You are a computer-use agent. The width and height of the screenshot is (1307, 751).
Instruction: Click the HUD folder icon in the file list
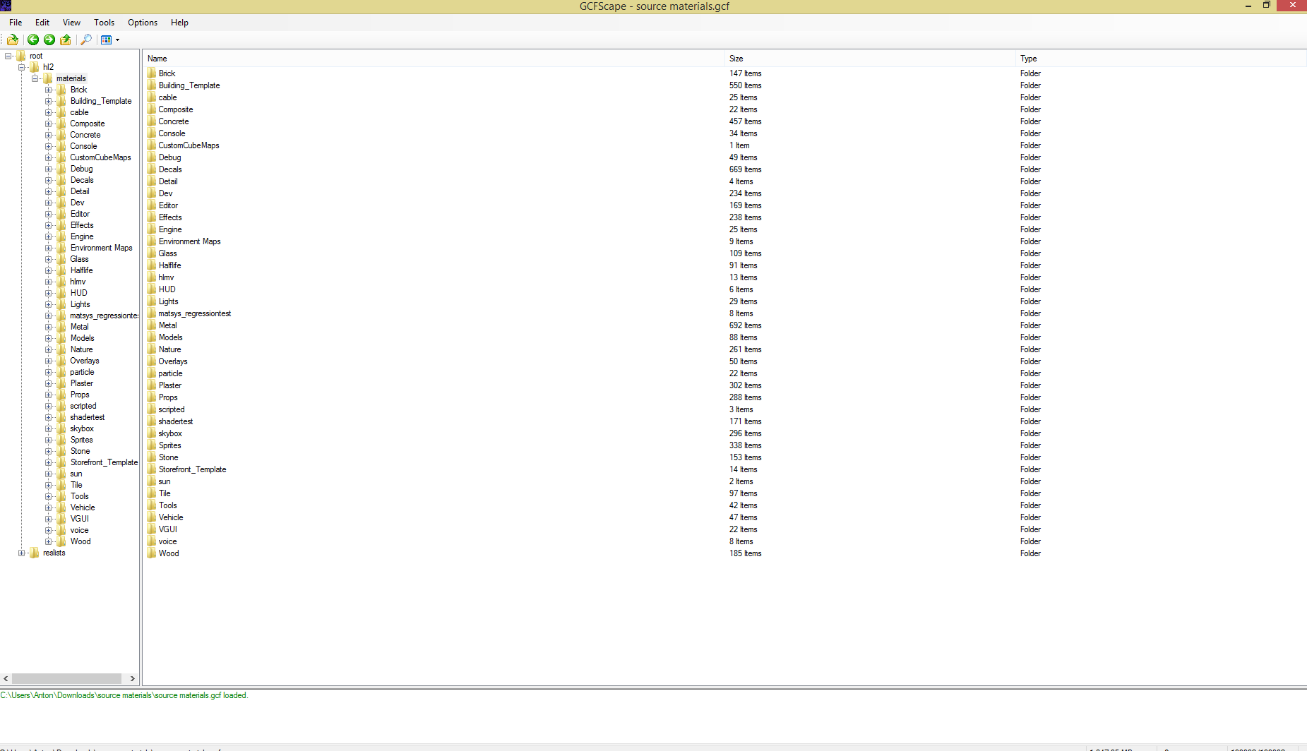(x=152, y=289)
